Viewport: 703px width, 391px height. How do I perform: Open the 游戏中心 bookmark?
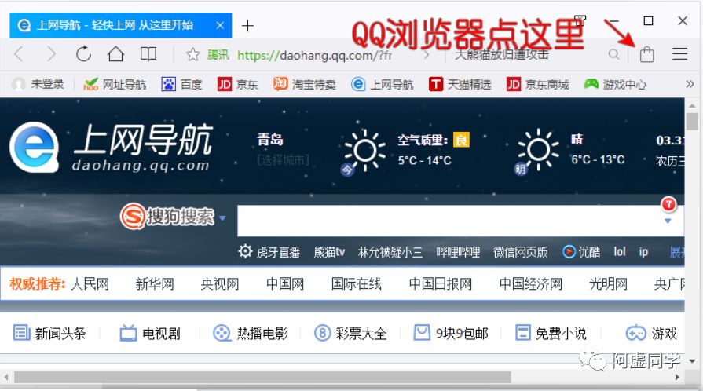(615, 84)
